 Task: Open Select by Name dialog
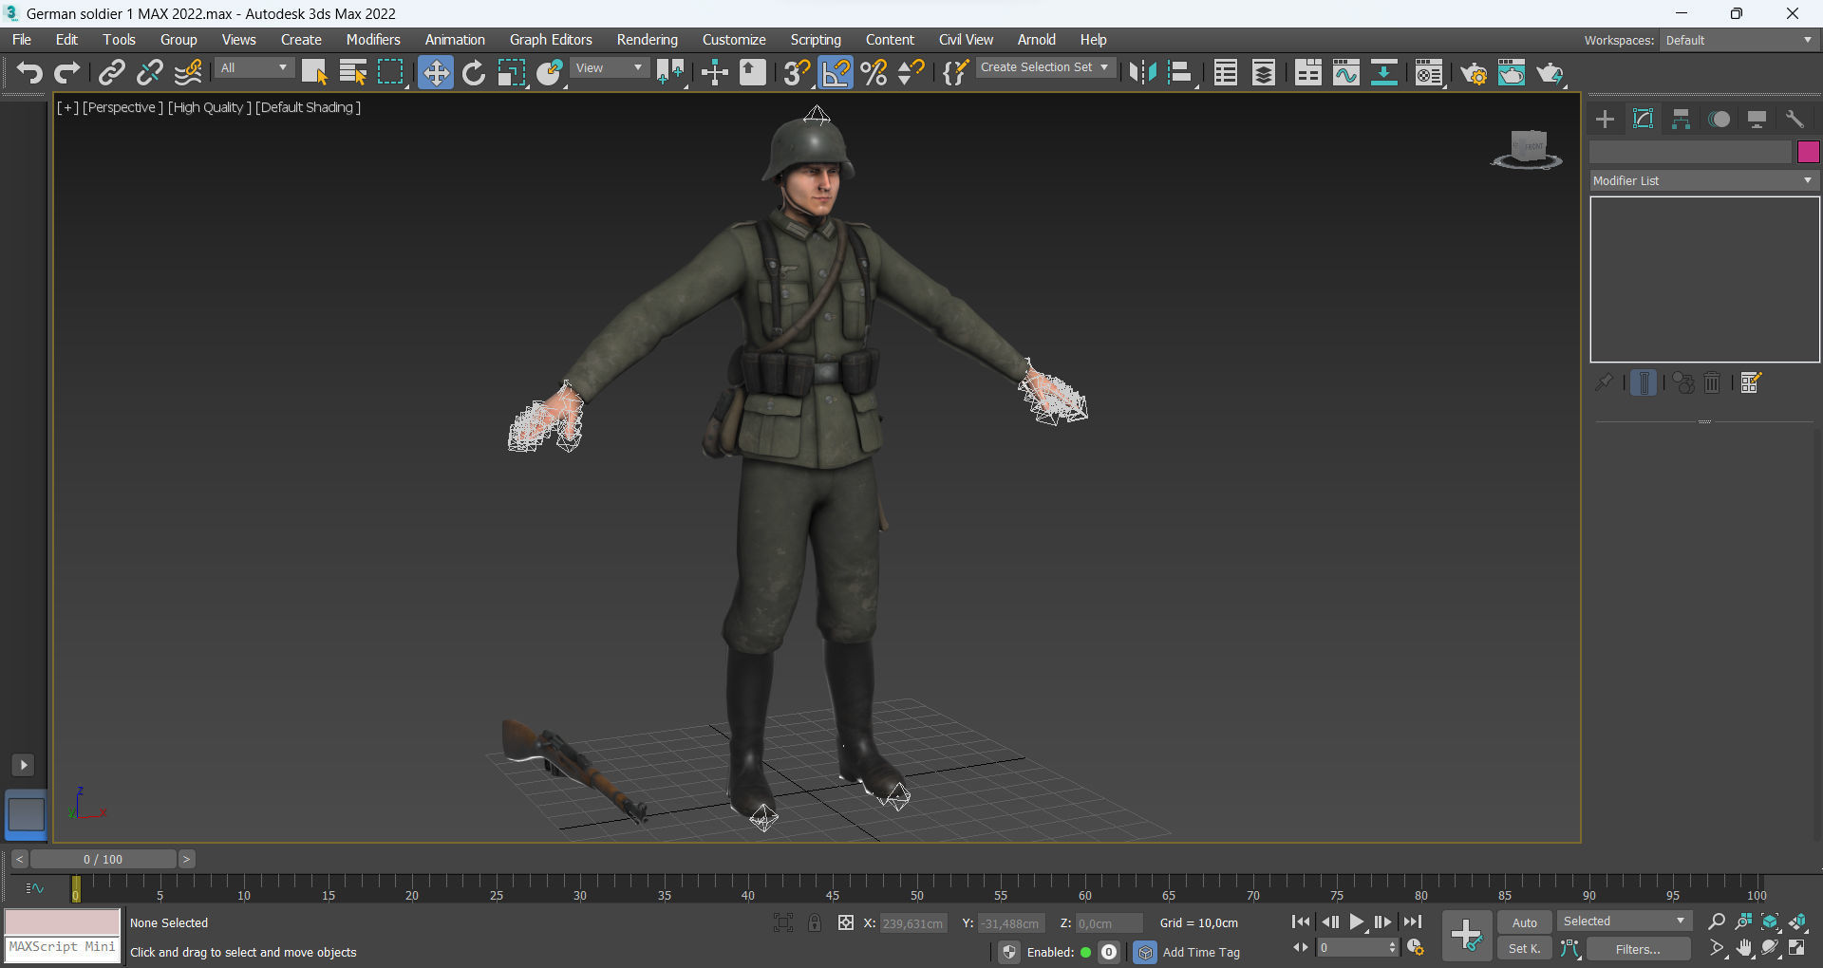coord(352,72)
